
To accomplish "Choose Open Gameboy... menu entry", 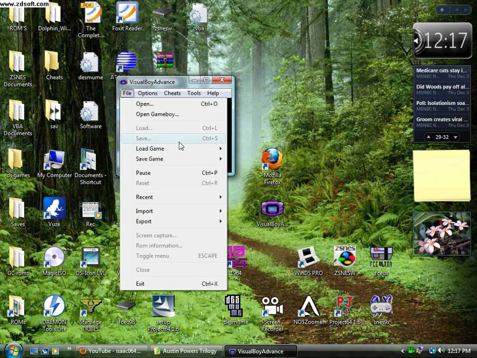I will pos(174,114).
